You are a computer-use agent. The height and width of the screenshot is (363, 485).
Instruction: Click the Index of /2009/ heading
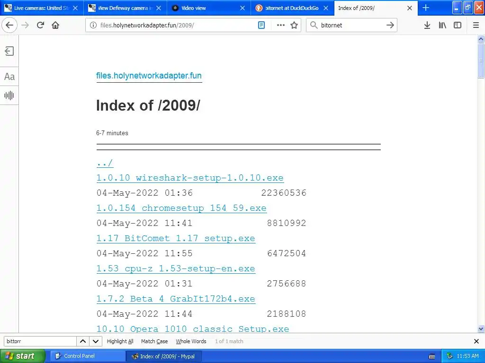point(148,105)
